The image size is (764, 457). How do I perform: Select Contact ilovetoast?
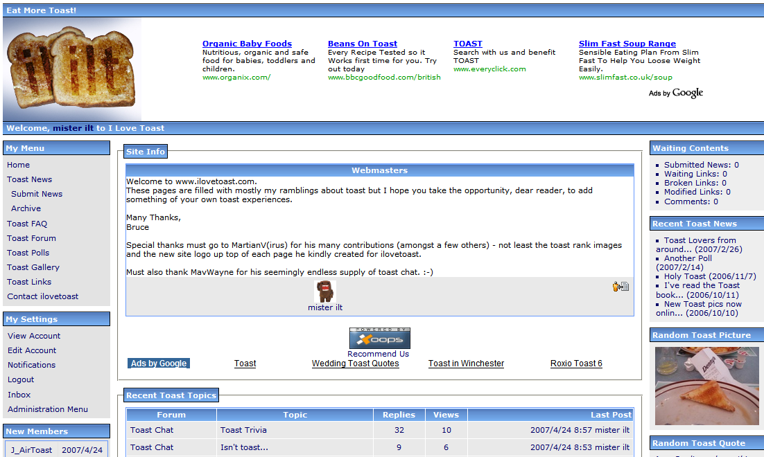pos(42,297)
